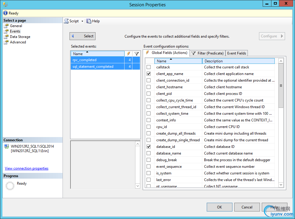Enable the client_connection_id checkbox
Image resolution: width=295 pixels, height=219 pixels.
click(149, 80)
